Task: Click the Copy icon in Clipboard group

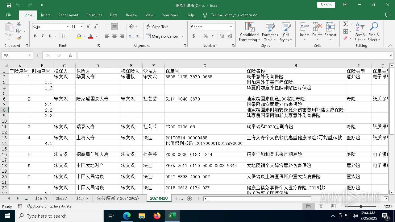Action: point(19,31)
